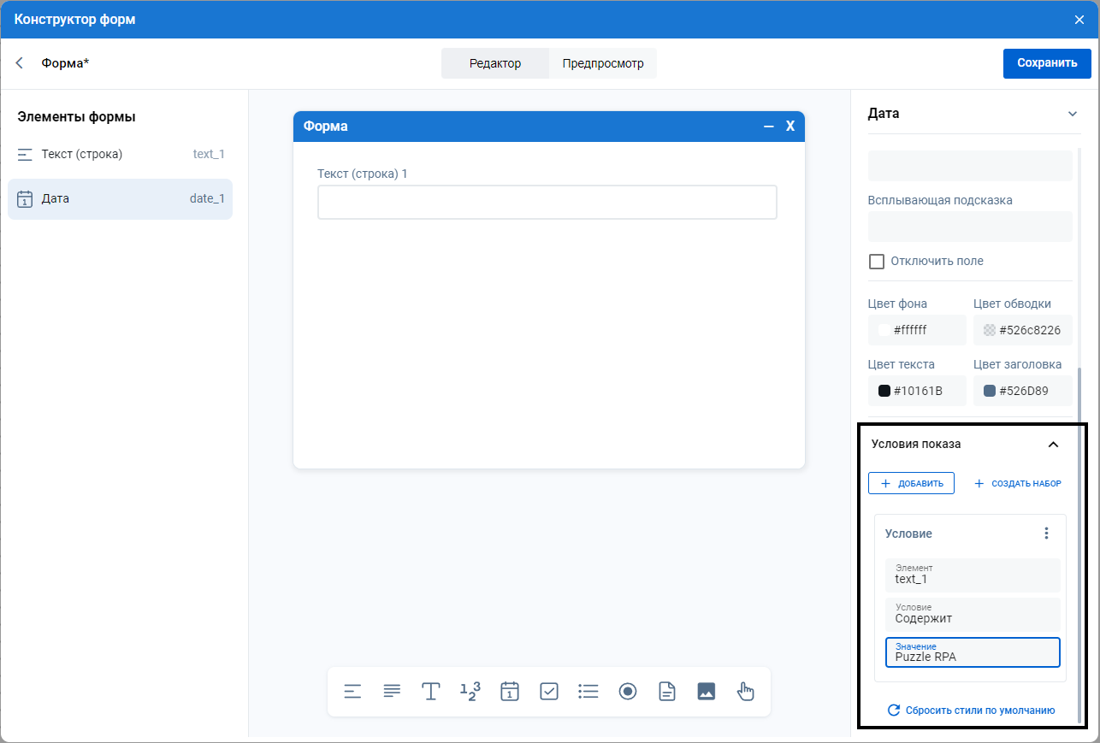Open the Цвет текста #10161B color swatch
The height and width of the screenshot is (743, 1100).
[917, 391]
